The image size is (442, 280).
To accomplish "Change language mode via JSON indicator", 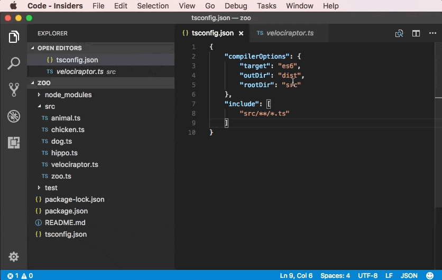I will 409,275.
